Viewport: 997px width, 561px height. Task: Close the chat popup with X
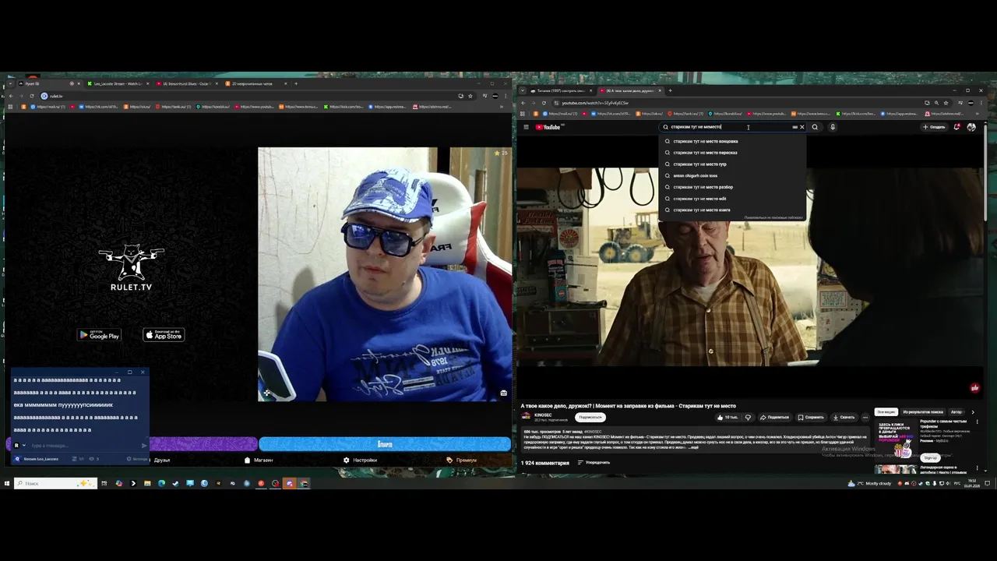pyautogui.click(x=143, y=372)
